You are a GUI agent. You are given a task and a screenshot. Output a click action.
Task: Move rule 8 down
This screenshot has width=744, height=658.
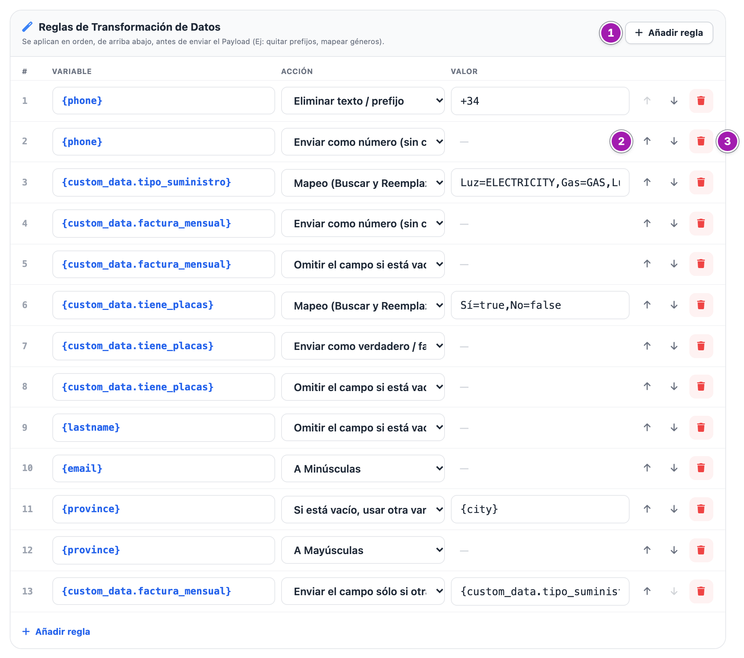(674, 387)
